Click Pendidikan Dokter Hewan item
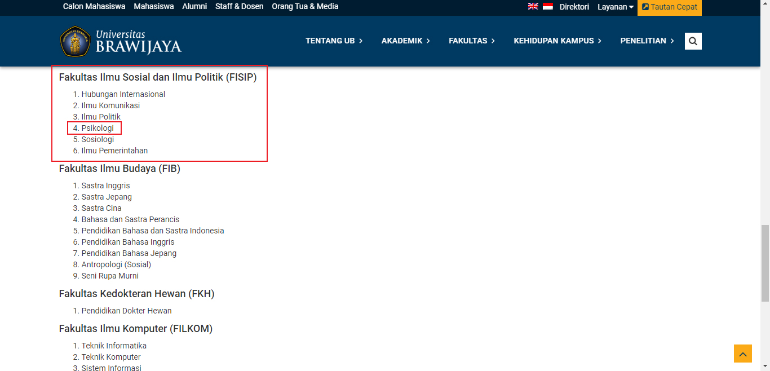Image resolution: width=770 pixels, height=371 pixels. point(127,311)
